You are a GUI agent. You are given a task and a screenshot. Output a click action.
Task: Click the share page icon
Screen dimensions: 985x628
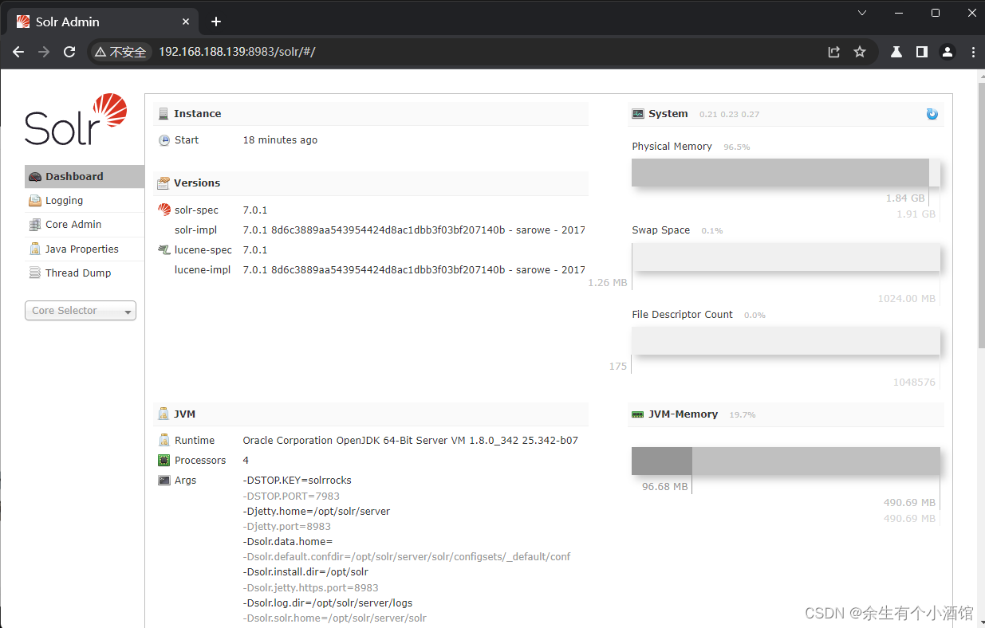(x=834, y=52)
